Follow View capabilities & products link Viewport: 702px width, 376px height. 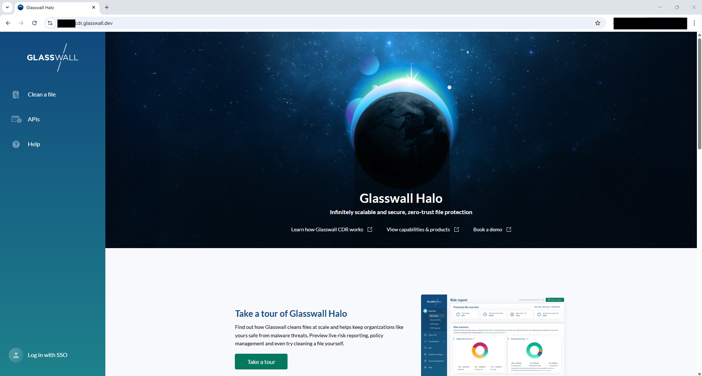pos(418,229)
